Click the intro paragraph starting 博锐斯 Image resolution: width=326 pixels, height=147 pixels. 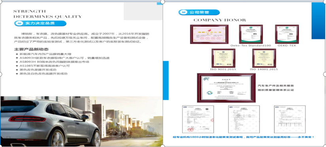[81, 37]
